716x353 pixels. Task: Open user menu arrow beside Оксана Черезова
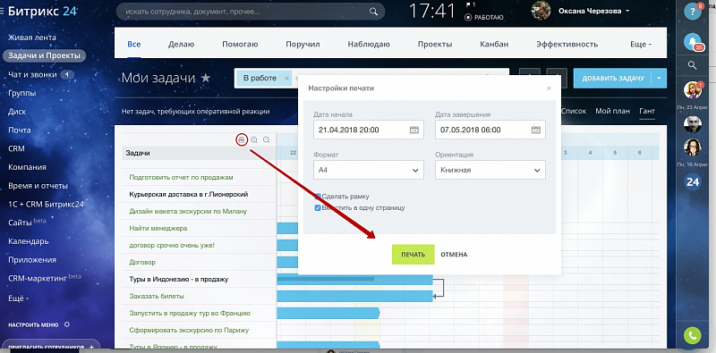[x=627, y=11]
